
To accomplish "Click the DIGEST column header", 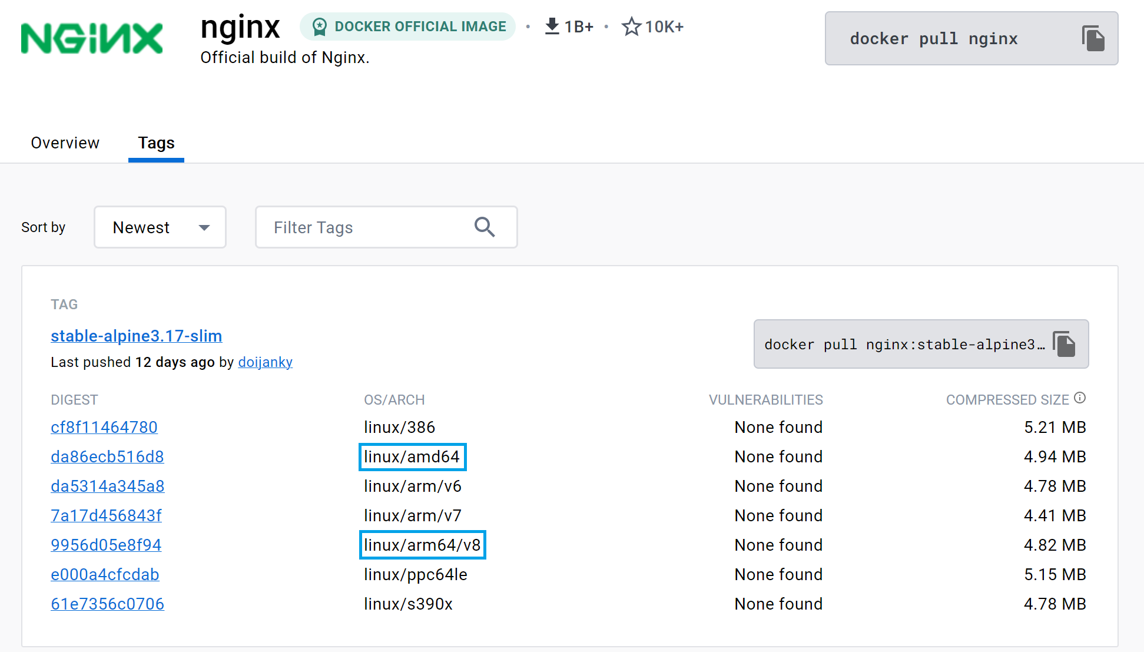I will (x=74, y=400).
